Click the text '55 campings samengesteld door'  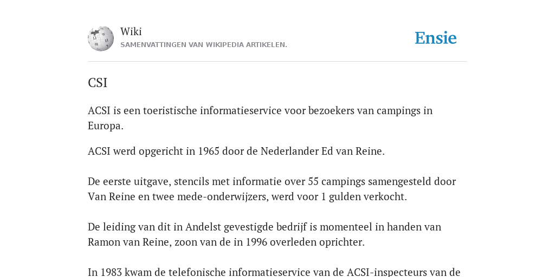382,182
